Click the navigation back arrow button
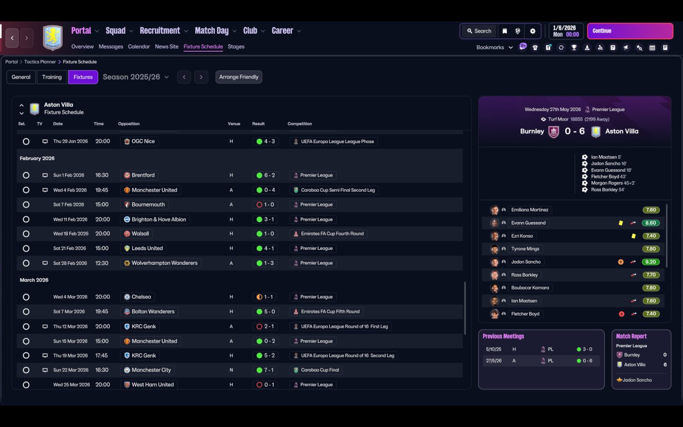Screen dimensions: 683x427 click(12, 38)
